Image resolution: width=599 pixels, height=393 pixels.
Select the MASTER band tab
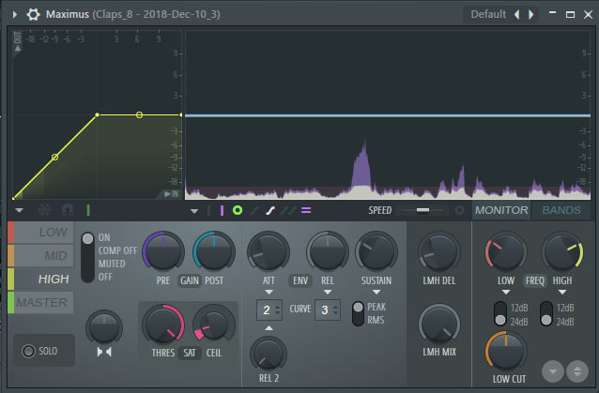coord(41,303)
